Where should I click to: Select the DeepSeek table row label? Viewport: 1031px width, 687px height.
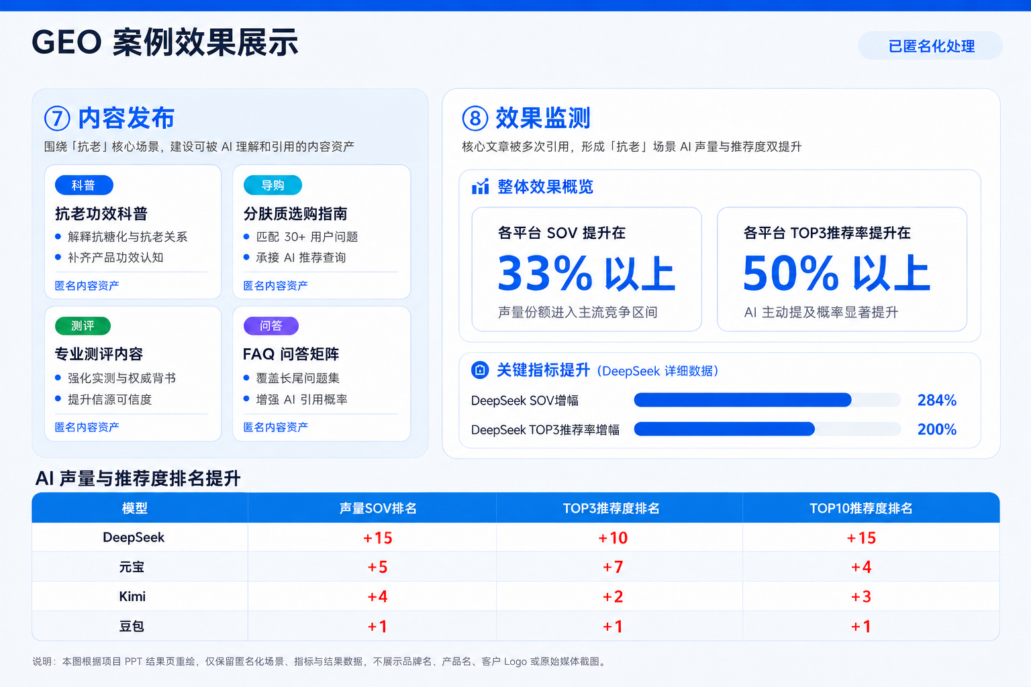[x=134, y=537]
